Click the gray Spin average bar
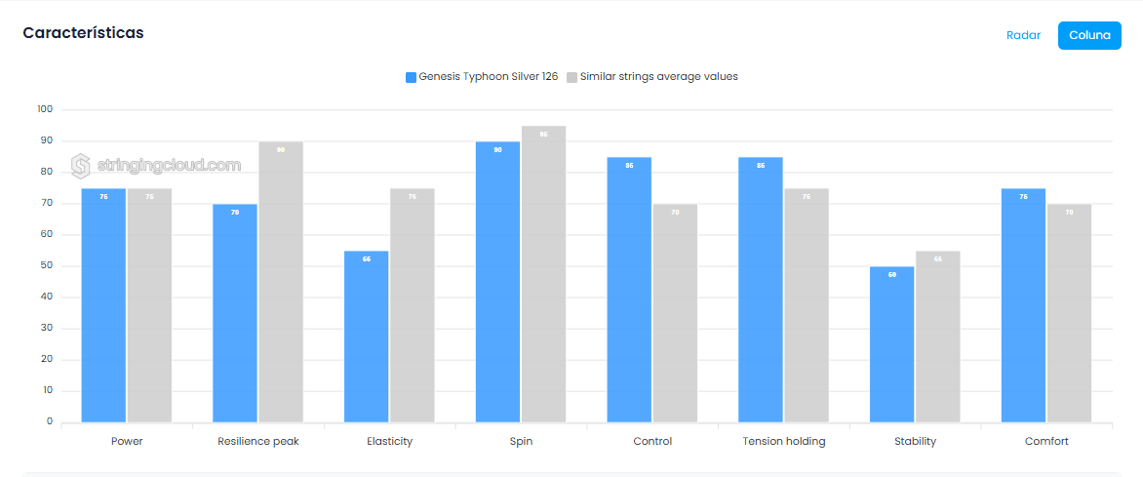The width and height of the screenshot is (1143, 477). 543,274
